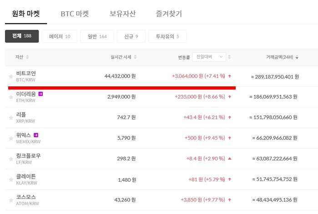
Task: Filter by 투자유의 5 category
Action: (167, 36)
